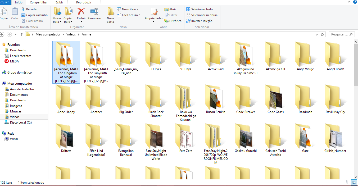Open the Novo item dropdown menu
Image resolution: width=358 pixels, height=186 pixels.
(137, 9)
